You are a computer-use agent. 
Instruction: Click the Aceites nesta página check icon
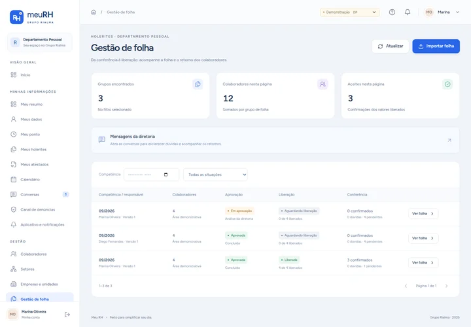447,84
